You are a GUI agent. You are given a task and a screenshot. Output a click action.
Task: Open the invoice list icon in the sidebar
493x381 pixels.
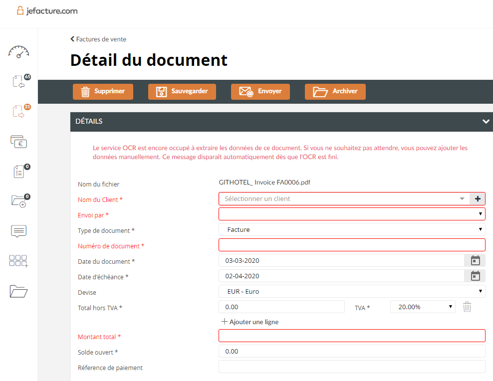(x=18, y=171)
